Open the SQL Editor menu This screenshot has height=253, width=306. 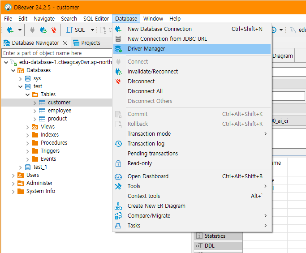[x=96, y=19]
